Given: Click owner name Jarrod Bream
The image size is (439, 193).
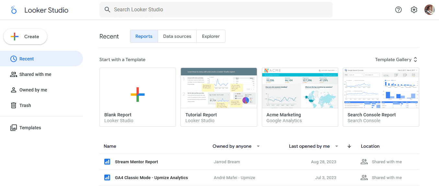Looking at the screenshot, I should 227,162.
